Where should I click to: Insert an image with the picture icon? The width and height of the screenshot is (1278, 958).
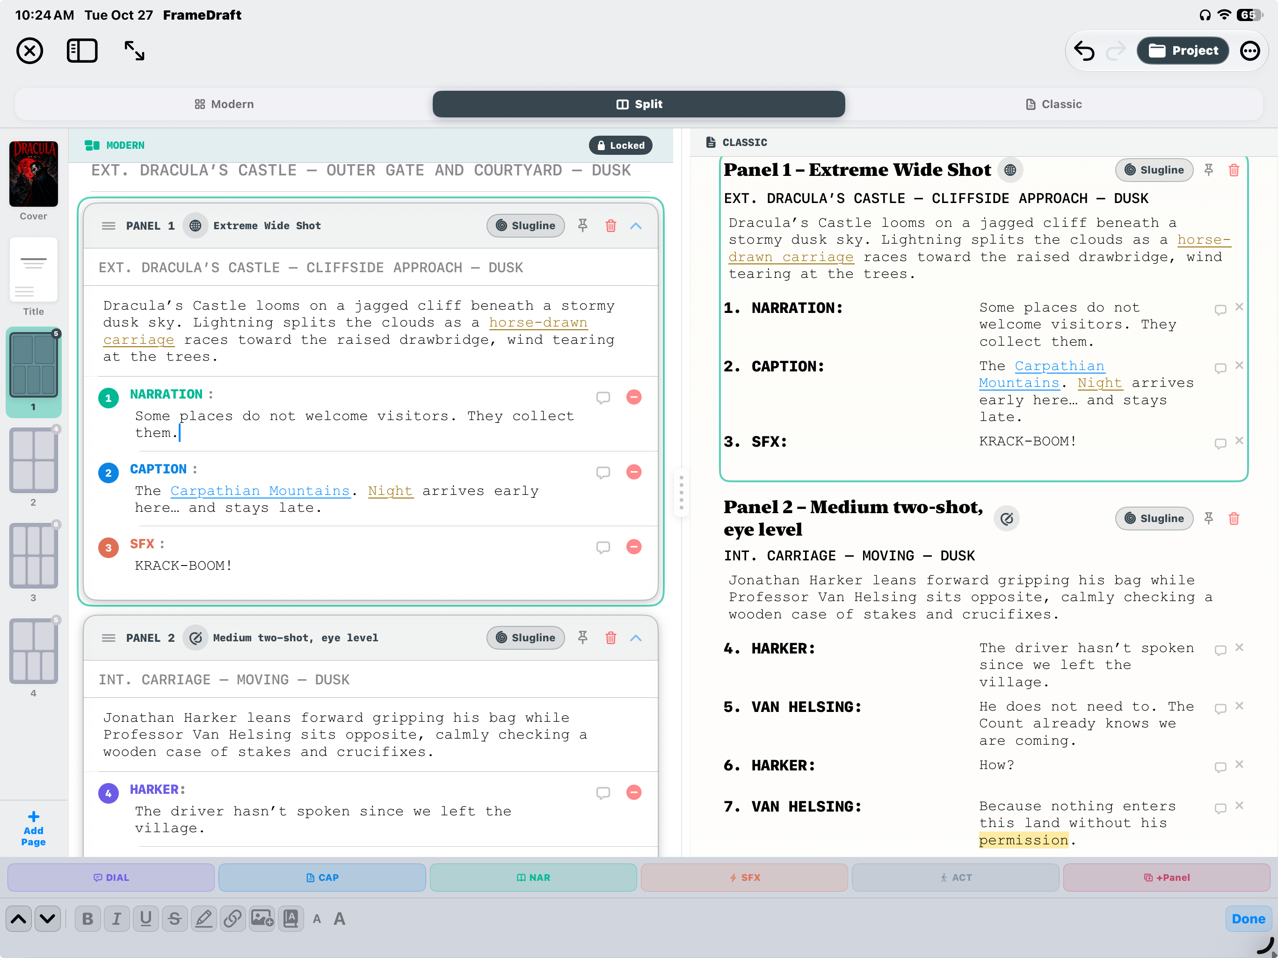[261, 919]
